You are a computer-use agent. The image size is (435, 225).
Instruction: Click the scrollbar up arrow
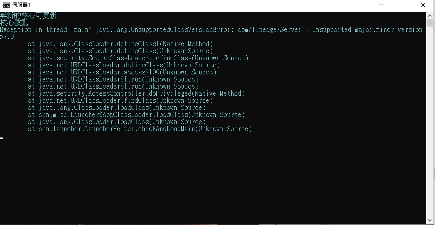[429, 15]
